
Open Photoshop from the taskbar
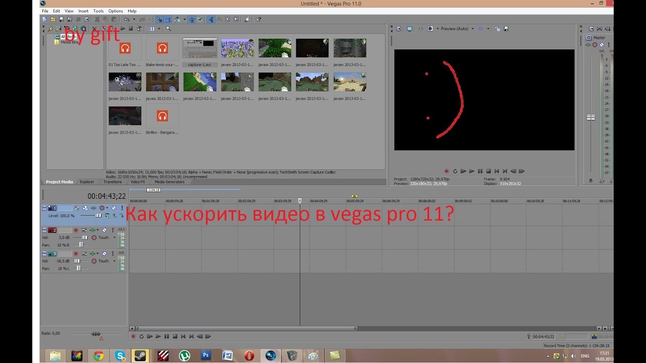pos(206,356)
